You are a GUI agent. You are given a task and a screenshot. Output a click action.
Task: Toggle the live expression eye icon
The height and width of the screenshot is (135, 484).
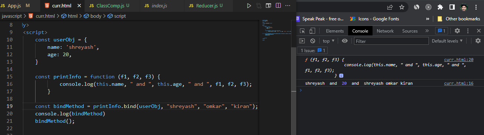(345, 41)
